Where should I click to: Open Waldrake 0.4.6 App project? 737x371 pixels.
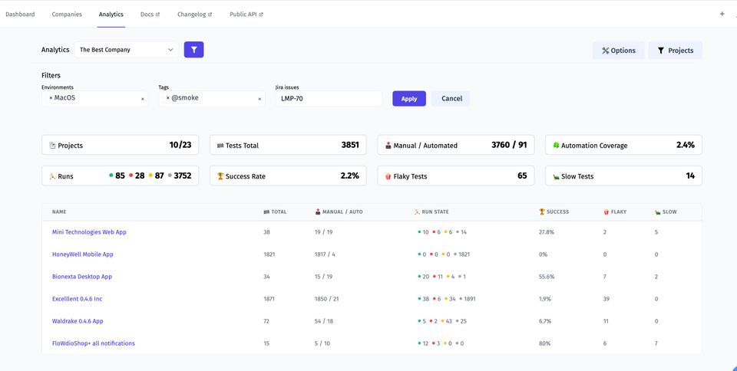point(78,321)
